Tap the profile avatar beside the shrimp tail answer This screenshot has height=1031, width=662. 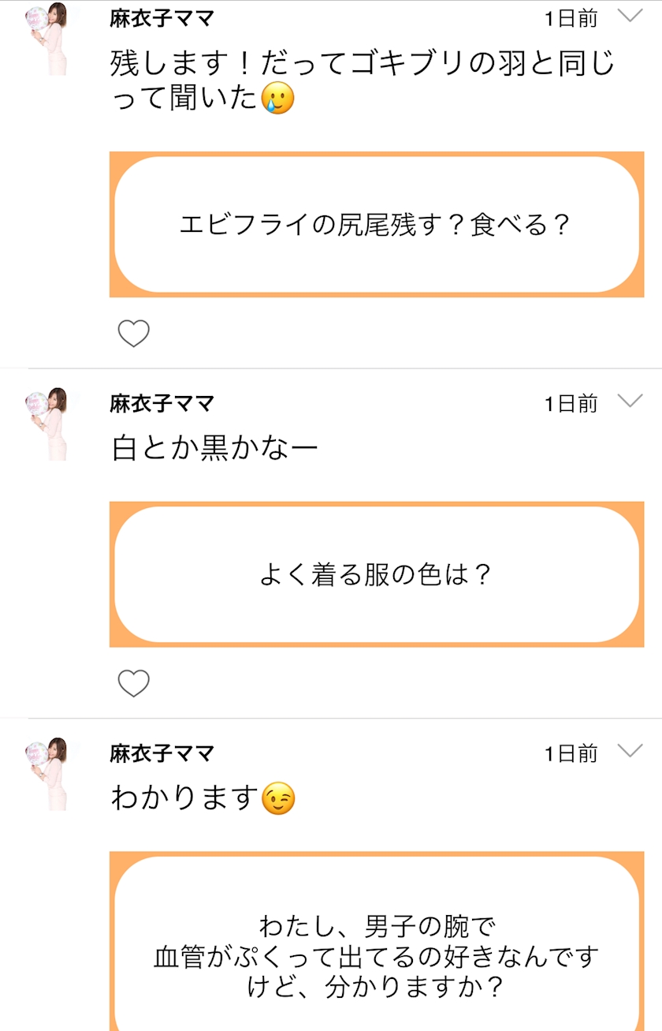pyautogui.click(x=49, y=39)
